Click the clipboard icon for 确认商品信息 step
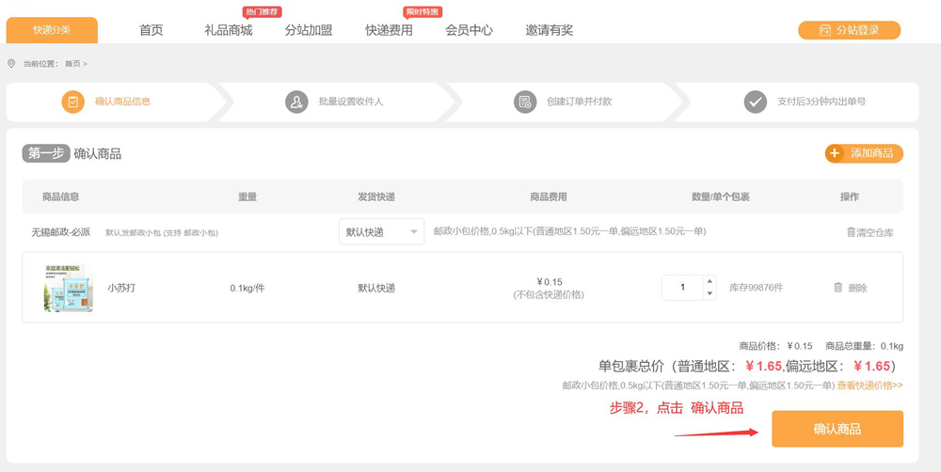This screenshot has height=472, width=941. click(x=72, y=102)
